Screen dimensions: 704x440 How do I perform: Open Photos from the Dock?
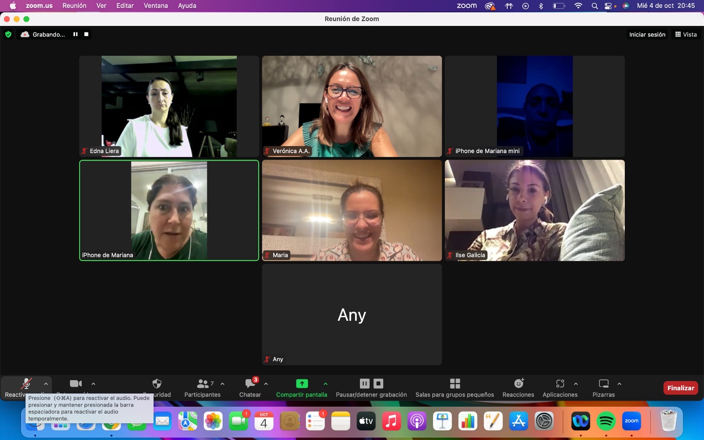pos(213,422)
